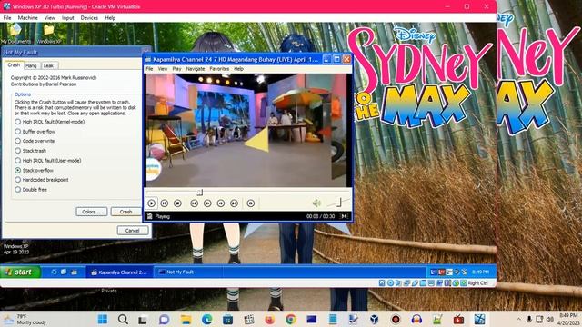Click the Not My Fault button on the XP taskbar
Viewport: 582px width, 327px height.
coord(188,272)
